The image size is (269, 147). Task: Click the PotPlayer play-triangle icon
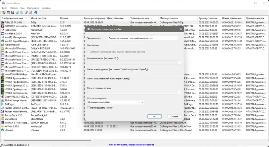[x=3, y=104]
